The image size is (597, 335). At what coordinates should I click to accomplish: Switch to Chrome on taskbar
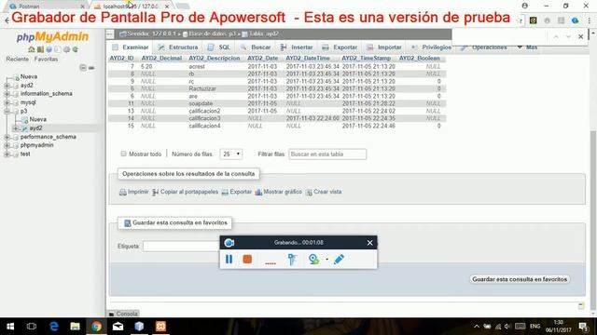tap(96, 327)
